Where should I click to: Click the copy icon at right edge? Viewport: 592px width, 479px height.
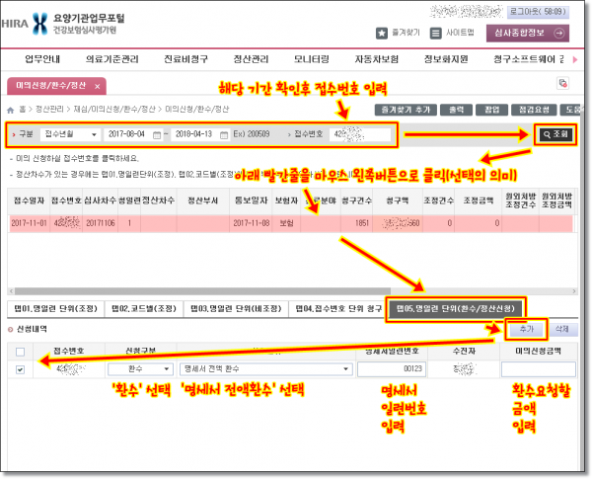pos(563,84)
